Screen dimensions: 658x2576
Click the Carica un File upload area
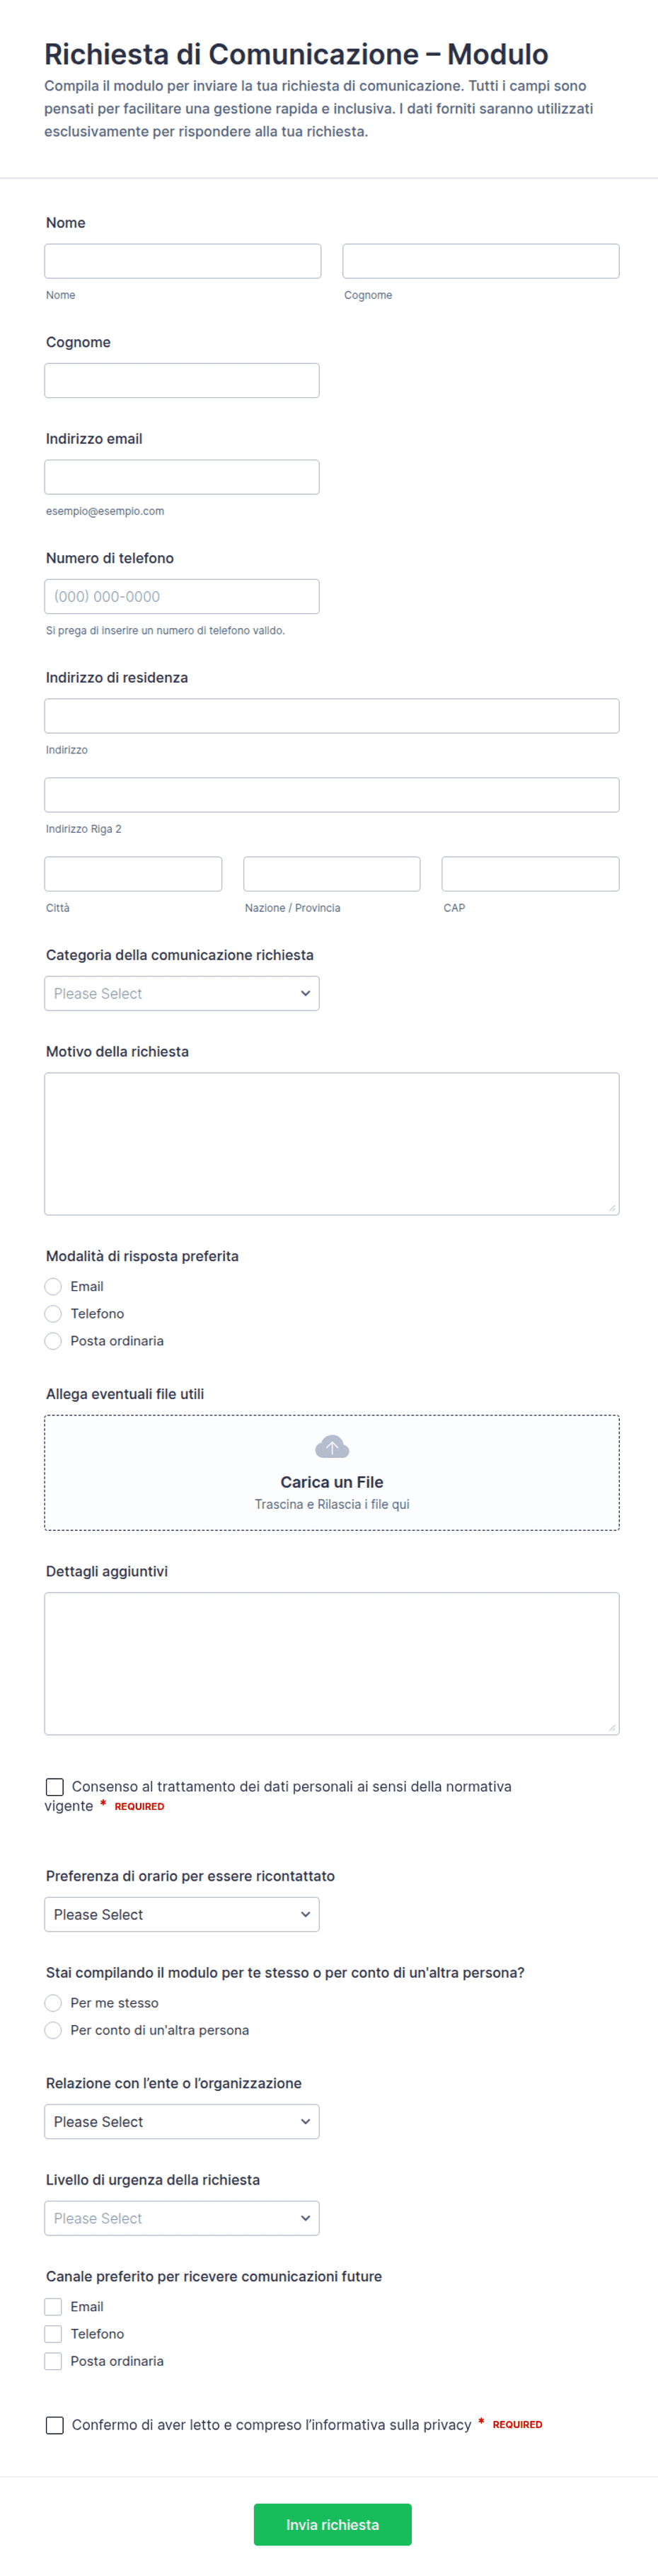pos(332,1472)
